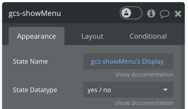Click the State Name expression field
188x109 pixels.
tap(128, 61)
